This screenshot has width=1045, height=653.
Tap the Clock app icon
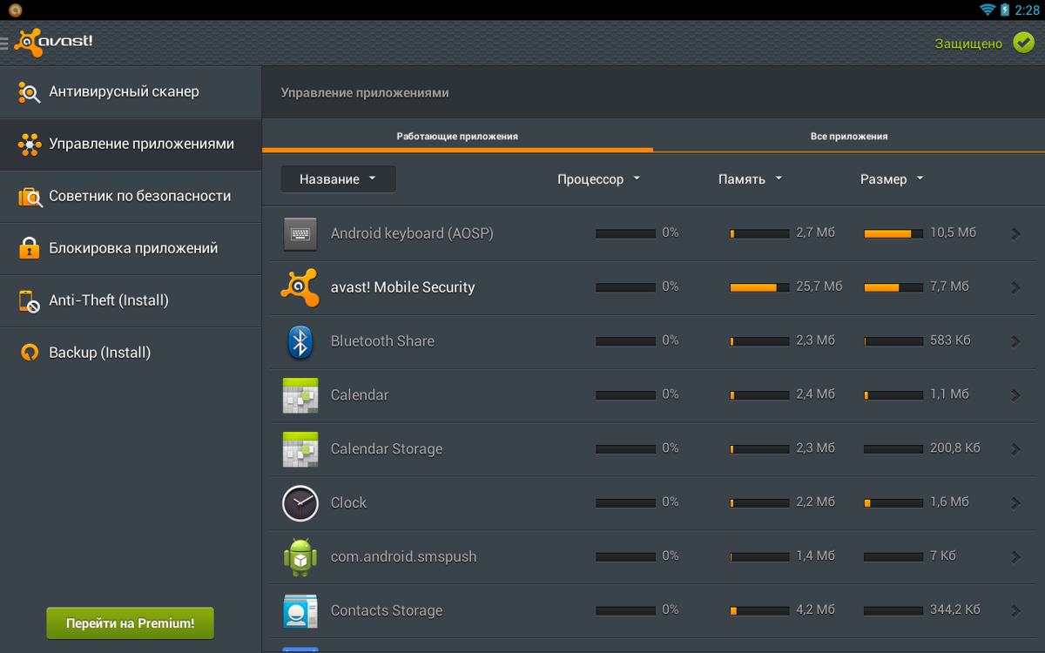(300, 503)
